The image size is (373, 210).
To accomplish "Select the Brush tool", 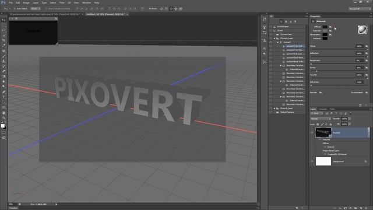I will [3, 56].
